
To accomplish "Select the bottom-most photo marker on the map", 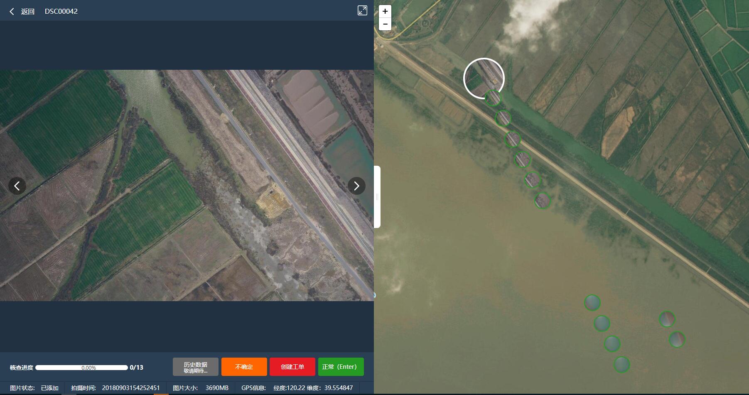I will (621, 365).
